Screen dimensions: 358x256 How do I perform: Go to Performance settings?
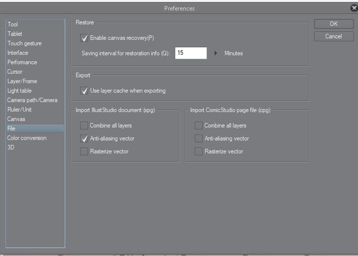click(22, 62)
